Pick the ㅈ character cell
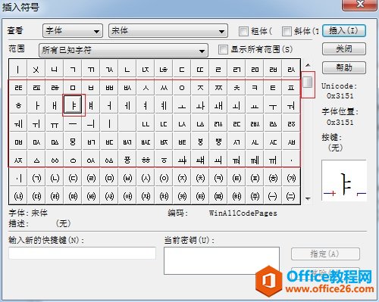This screenshot has width=379, height=302. pos(200,88)
